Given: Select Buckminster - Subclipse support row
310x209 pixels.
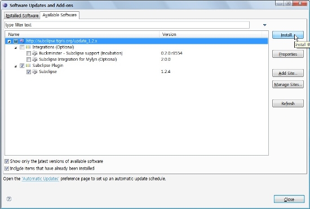Looking at the screenshot, I should click(x=81, y=53).
